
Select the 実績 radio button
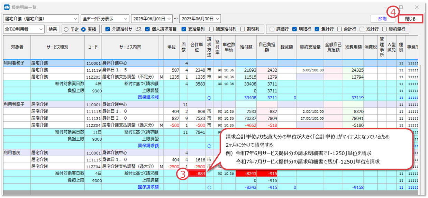pos(83,29)
